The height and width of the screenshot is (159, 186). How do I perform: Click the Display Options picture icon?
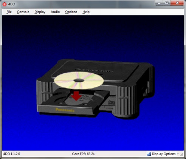click(149, 154)
